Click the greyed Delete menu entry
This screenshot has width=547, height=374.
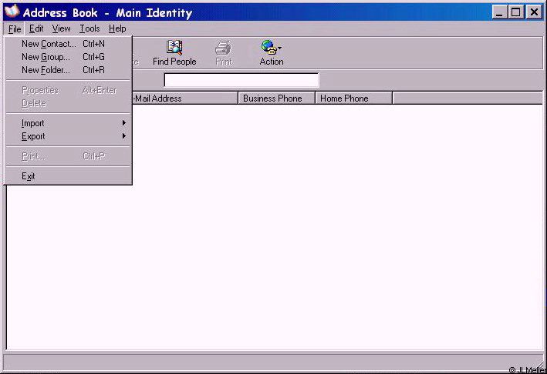click(68, 103)
